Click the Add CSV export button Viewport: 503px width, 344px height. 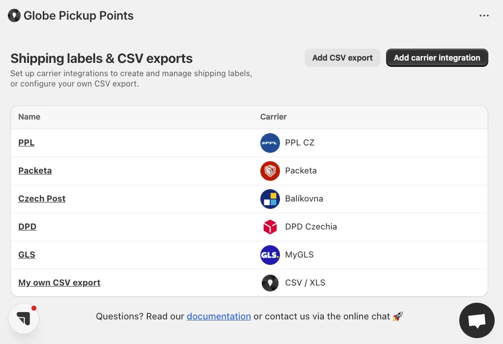(x=342, y=58)
